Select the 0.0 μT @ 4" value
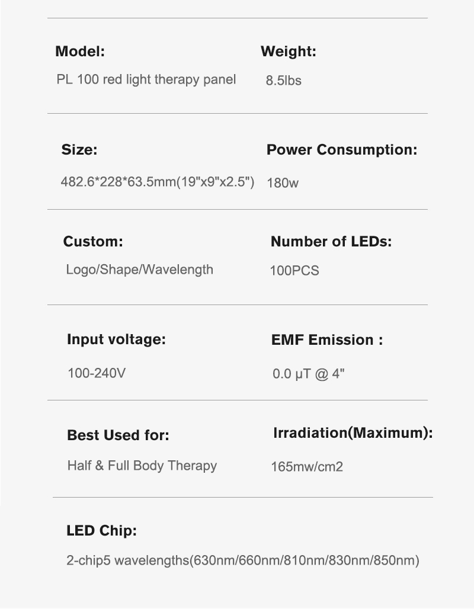The width and height of the screenshot is (474, 609). click(x=309, y=374)
